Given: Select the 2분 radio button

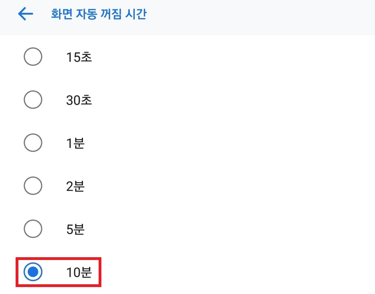Looking at the screenshot, I should coord(33,186).
